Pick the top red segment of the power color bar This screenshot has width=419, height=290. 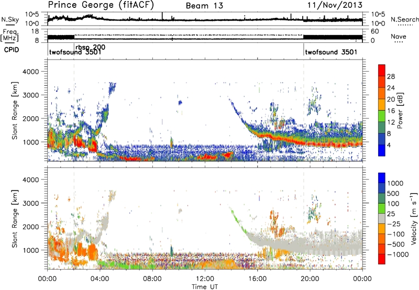382,70
